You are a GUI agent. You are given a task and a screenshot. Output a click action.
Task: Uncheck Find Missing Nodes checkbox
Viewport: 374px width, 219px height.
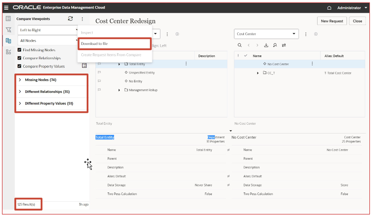pyautogui.click(x=19, y=50)
